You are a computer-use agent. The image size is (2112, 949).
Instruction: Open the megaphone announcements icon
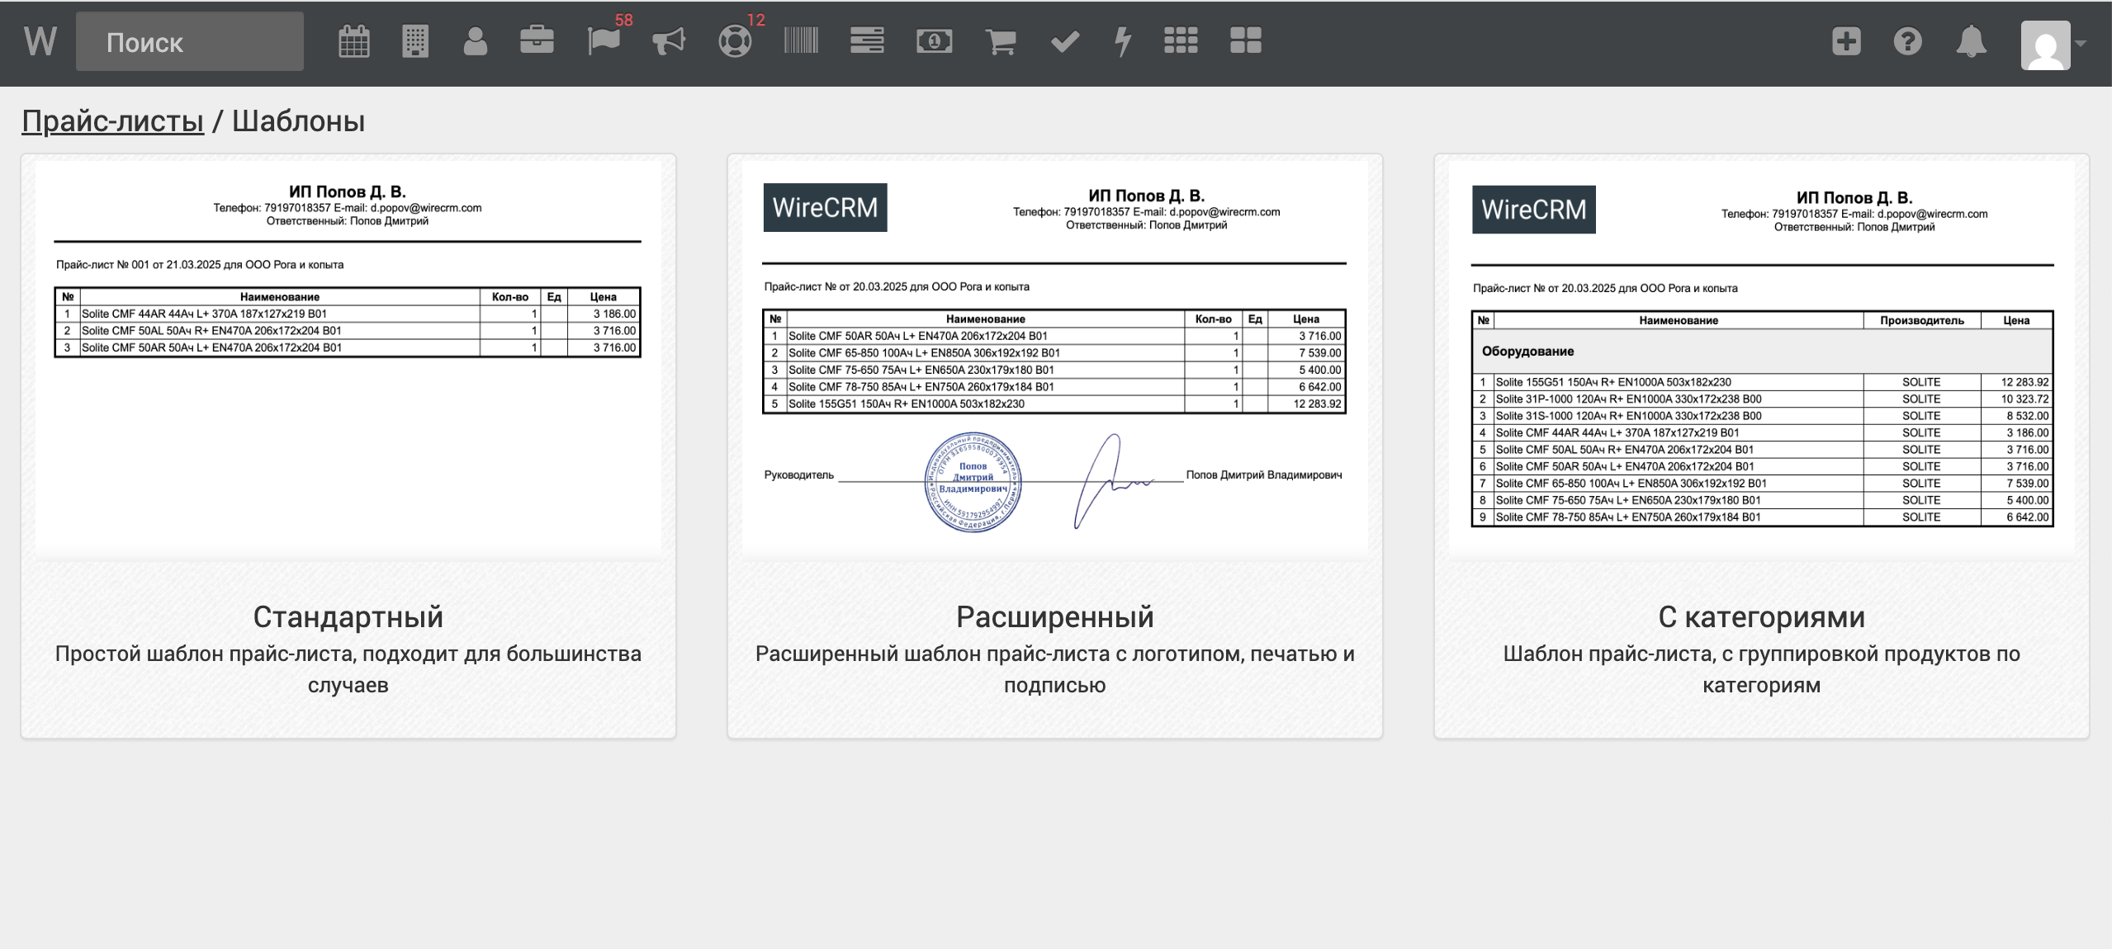tap(669, 41)
